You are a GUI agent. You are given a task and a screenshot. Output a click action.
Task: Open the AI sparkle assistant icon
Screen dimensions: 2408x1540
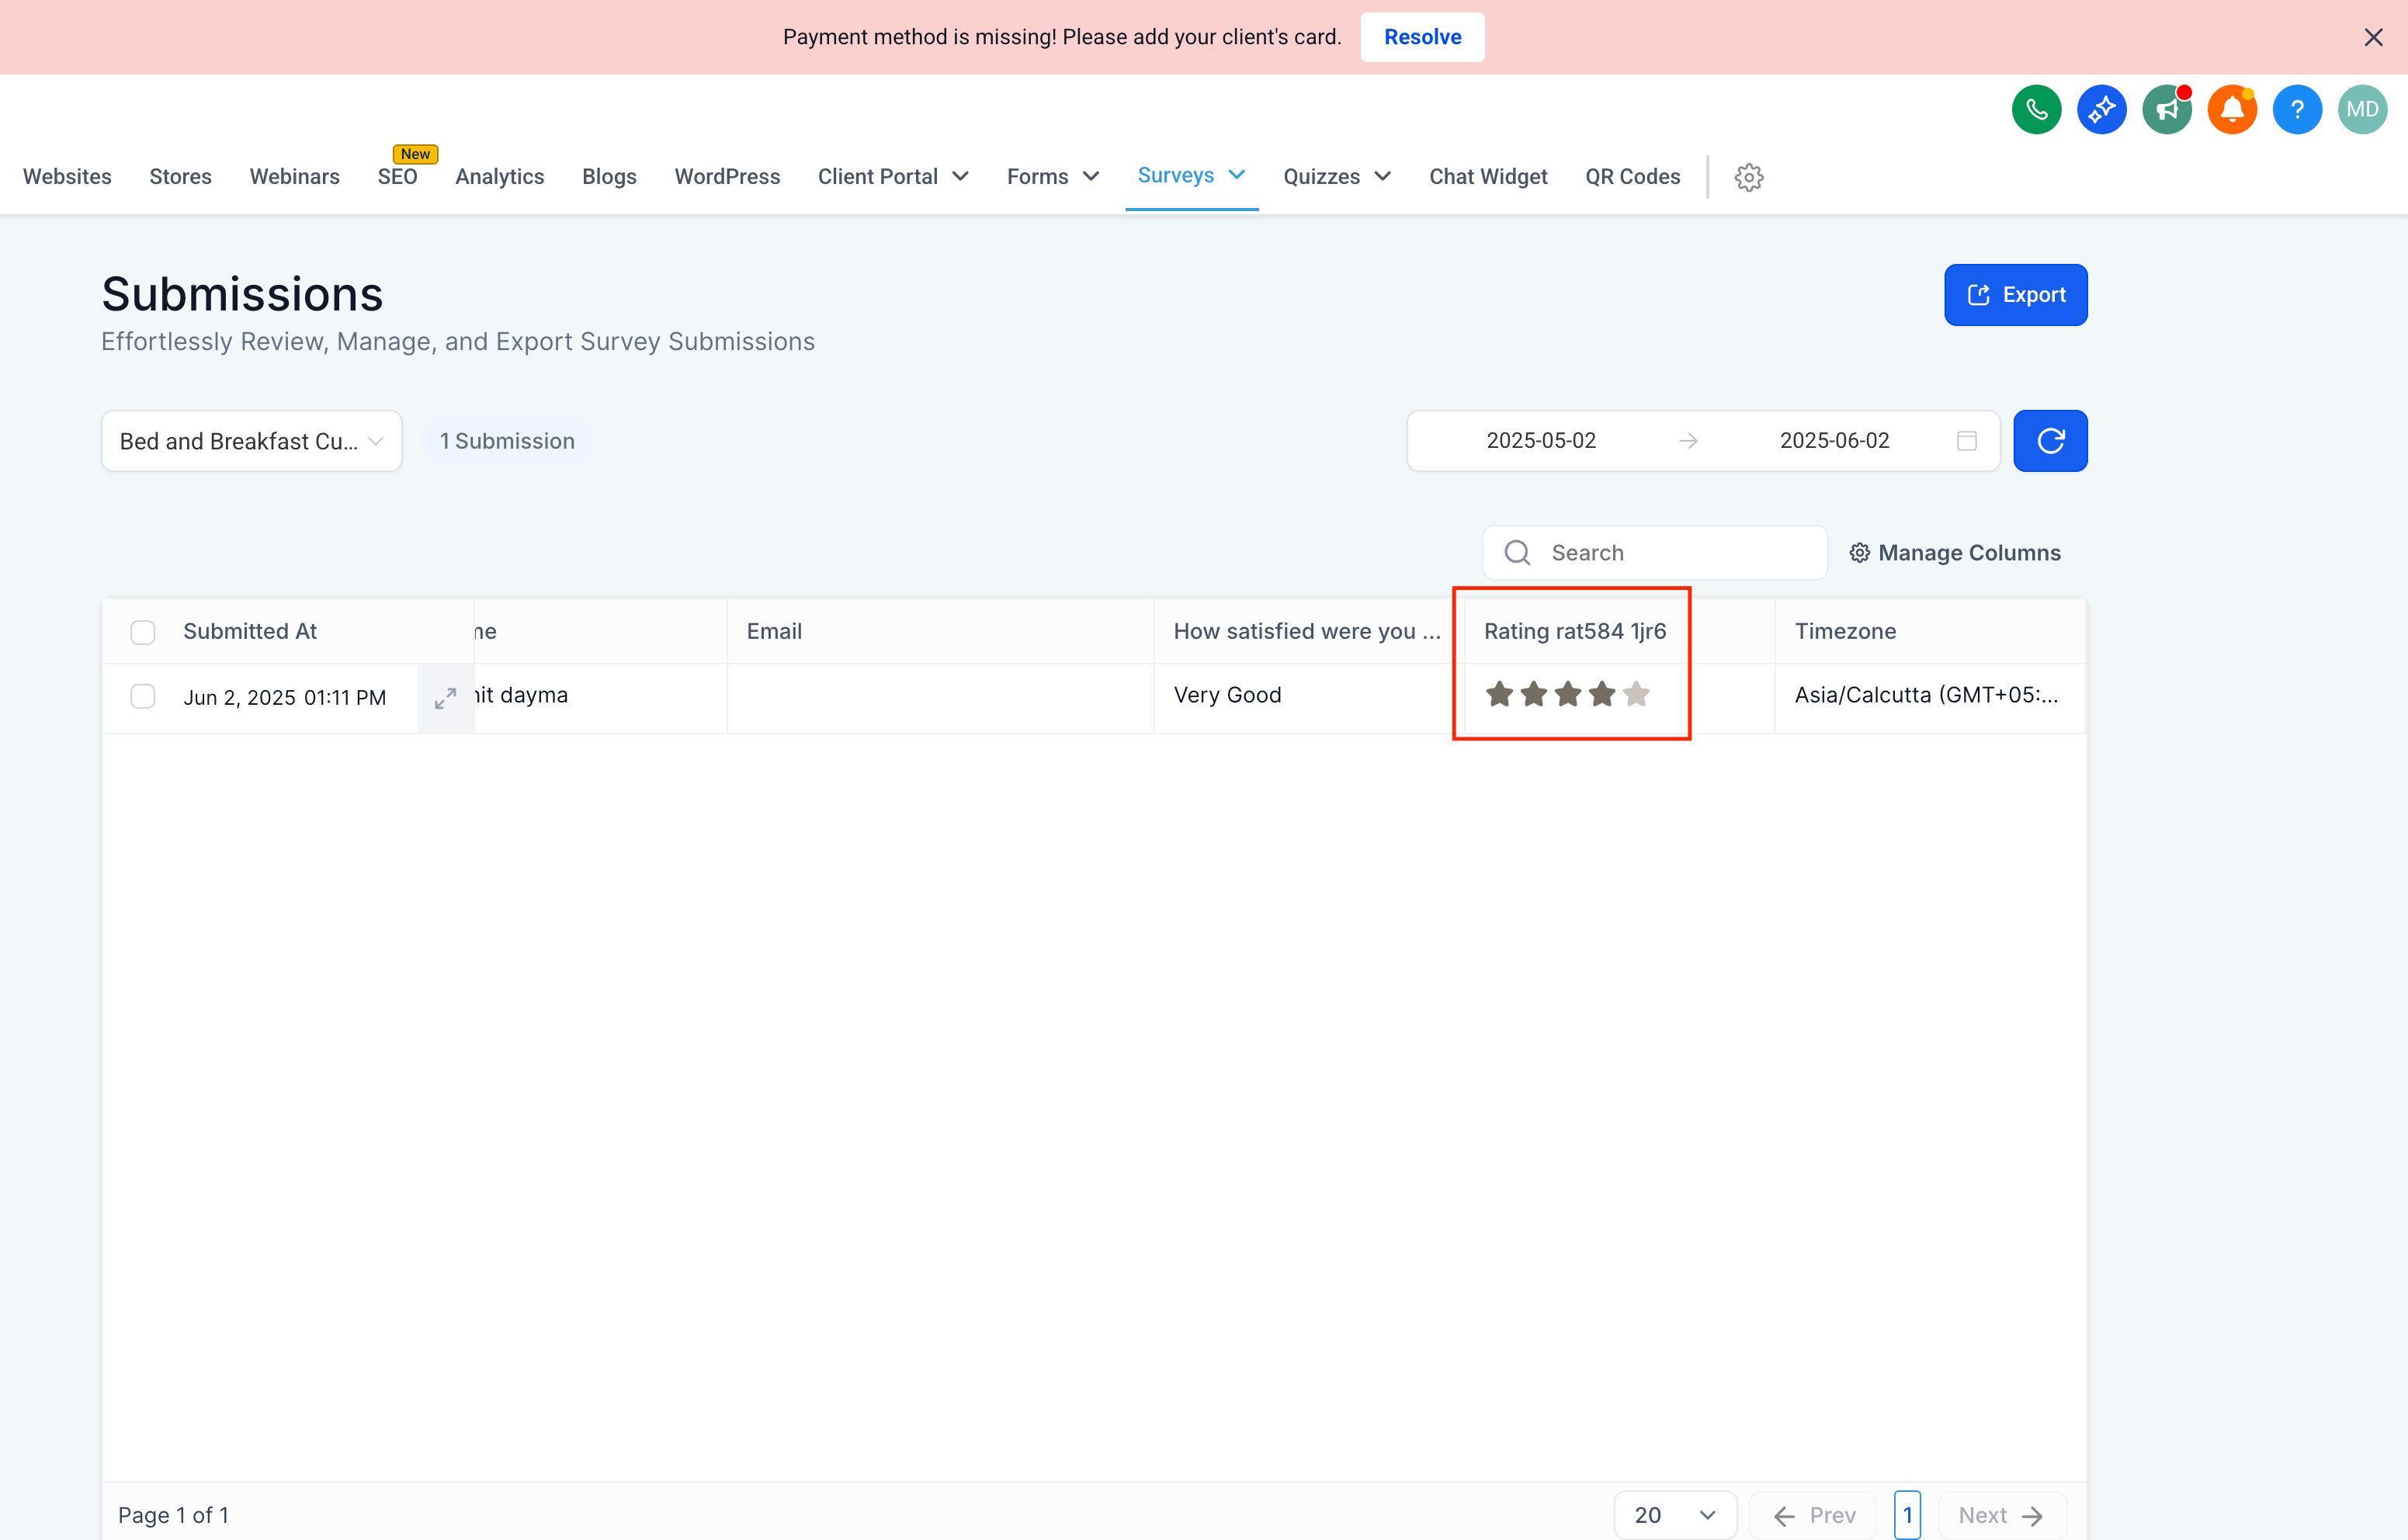tap(2101, 109)
